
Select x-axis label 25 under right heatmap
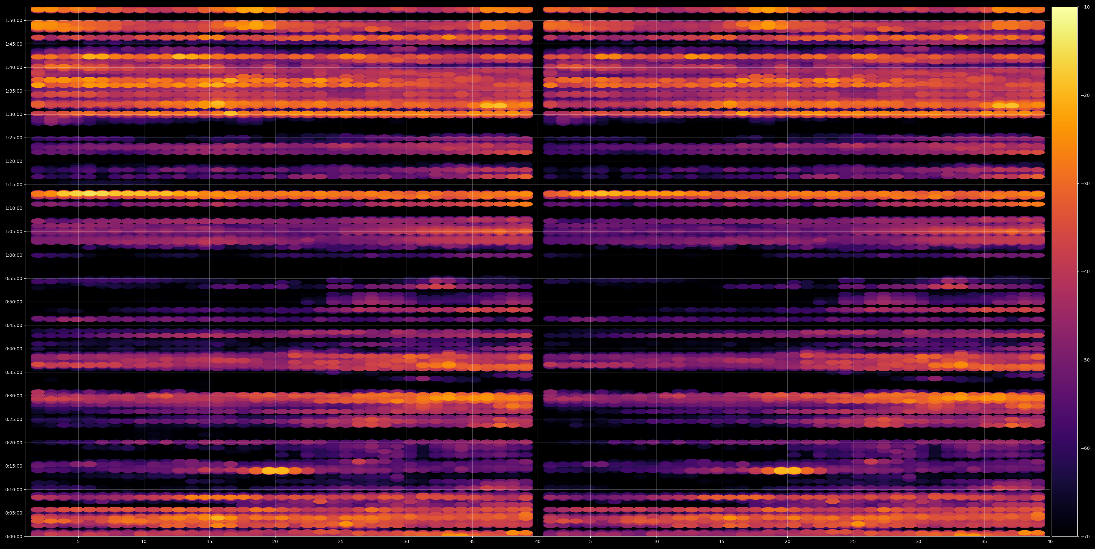click(x=853, y=542)
